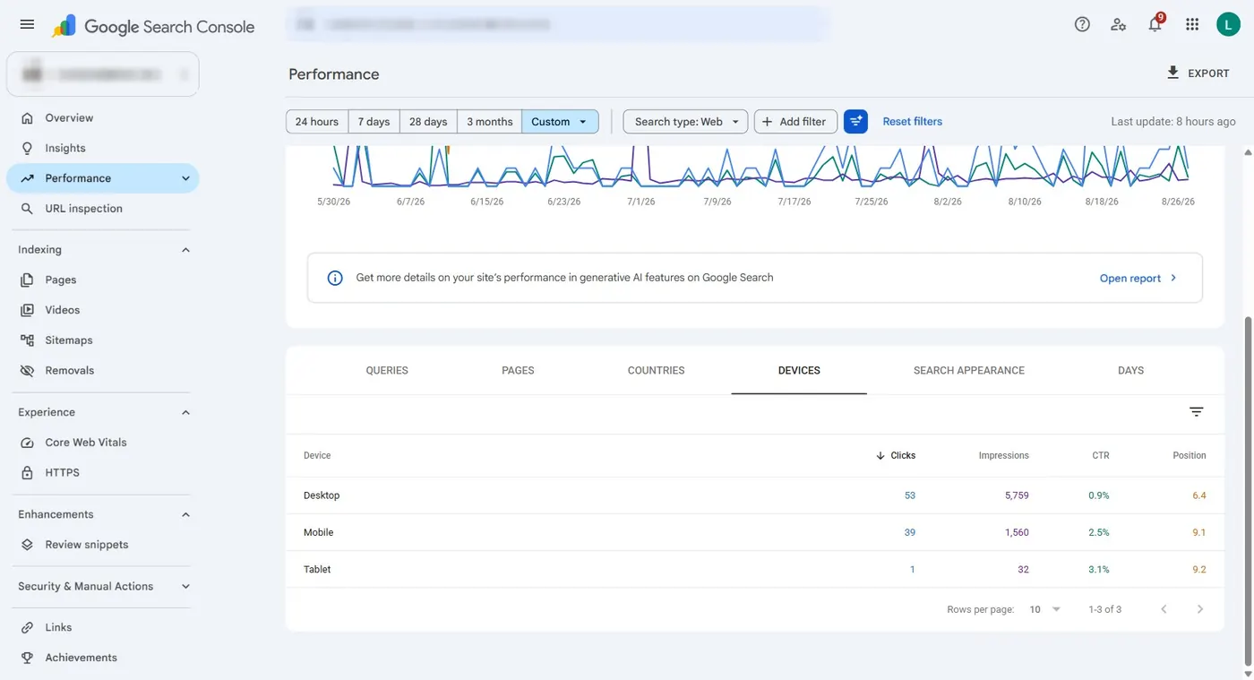Collapse the Indexing section
Screen dimensions: 1254x680
tap(185, 250)
